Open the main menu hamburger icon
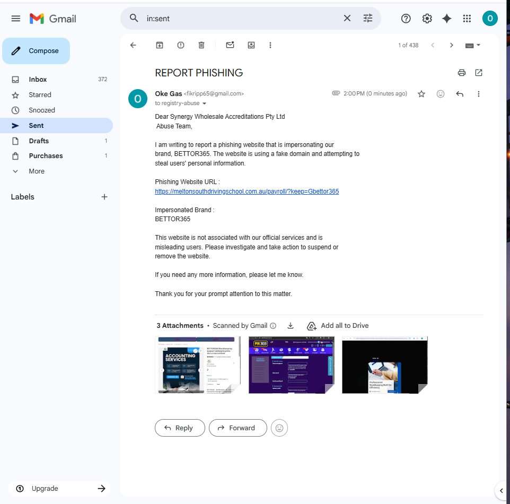 (x=15, y=19)
